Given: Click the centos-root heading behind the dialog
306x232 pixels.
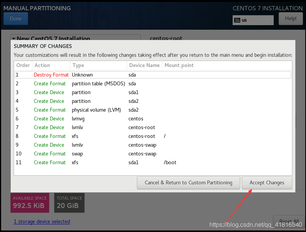Looking at the screenshot, I should [x=166, y=38].
